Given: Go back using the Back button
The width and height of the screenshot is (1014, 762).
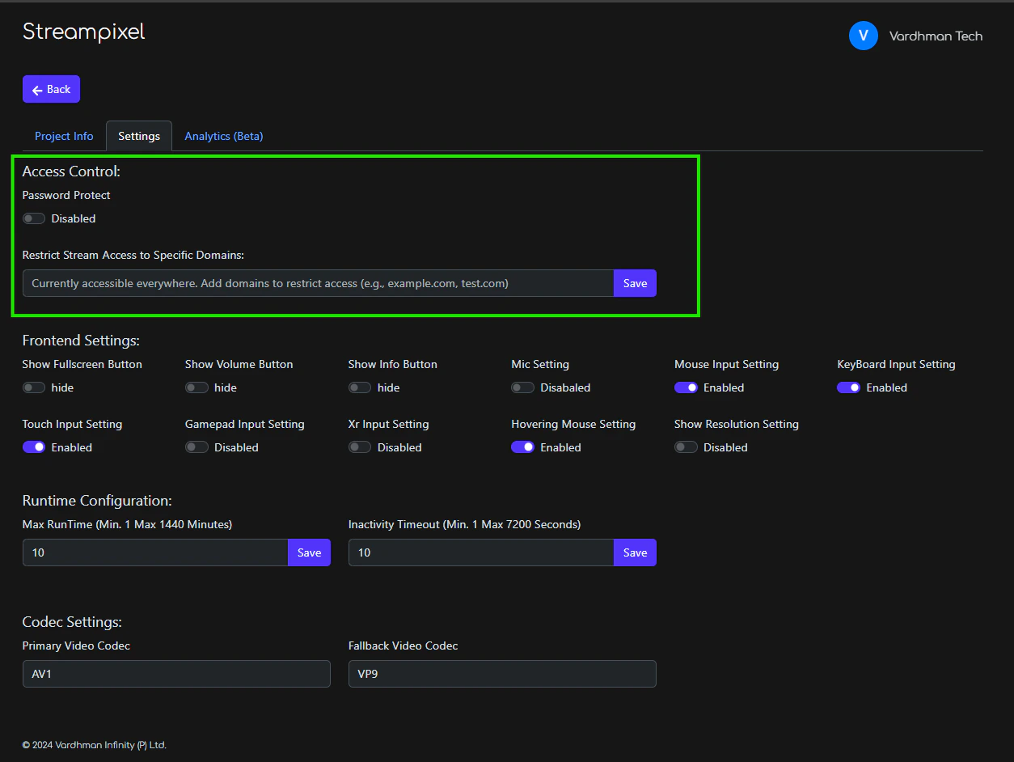Looking at the screenshot, I should pyautogui.click(x=51, y=89).
